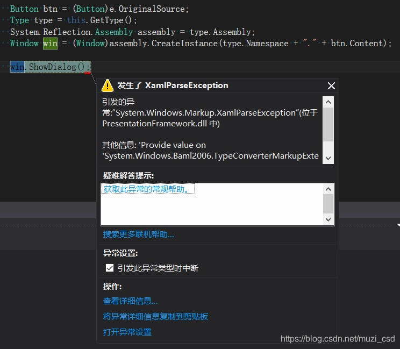Viewport: 400px width, 349px height.
Task: Click e.OriginalSource in first code line
Action: click(149, 9)
